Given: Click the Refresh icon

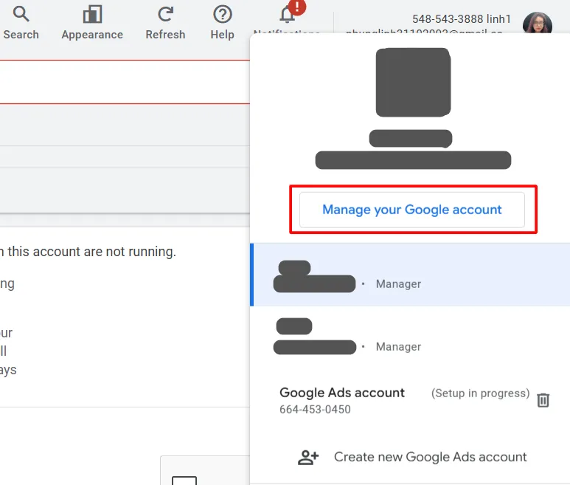Looking at the screenshot, I should pyautogui.click(x=165, y=15).
